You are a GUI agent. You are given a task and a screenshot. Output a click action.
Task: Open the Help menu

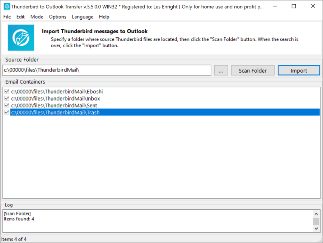click(x=104, y=17)
